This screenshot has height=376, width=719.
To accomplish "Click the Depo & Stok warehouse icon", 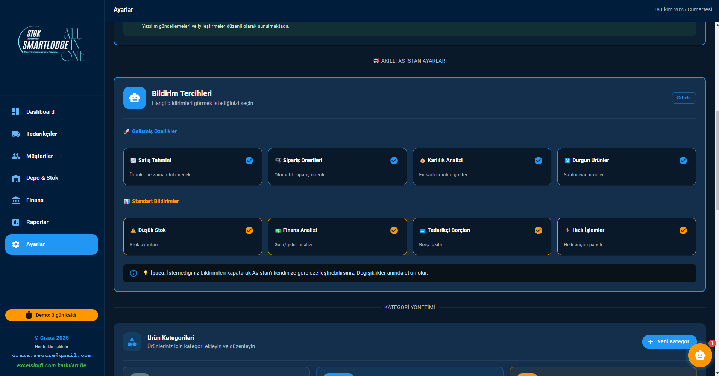I will (16, 178).
